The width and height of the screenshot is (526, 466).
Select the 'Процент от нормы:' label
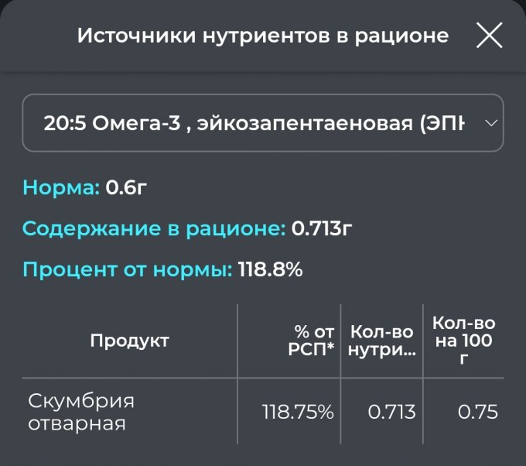(127, 270)
